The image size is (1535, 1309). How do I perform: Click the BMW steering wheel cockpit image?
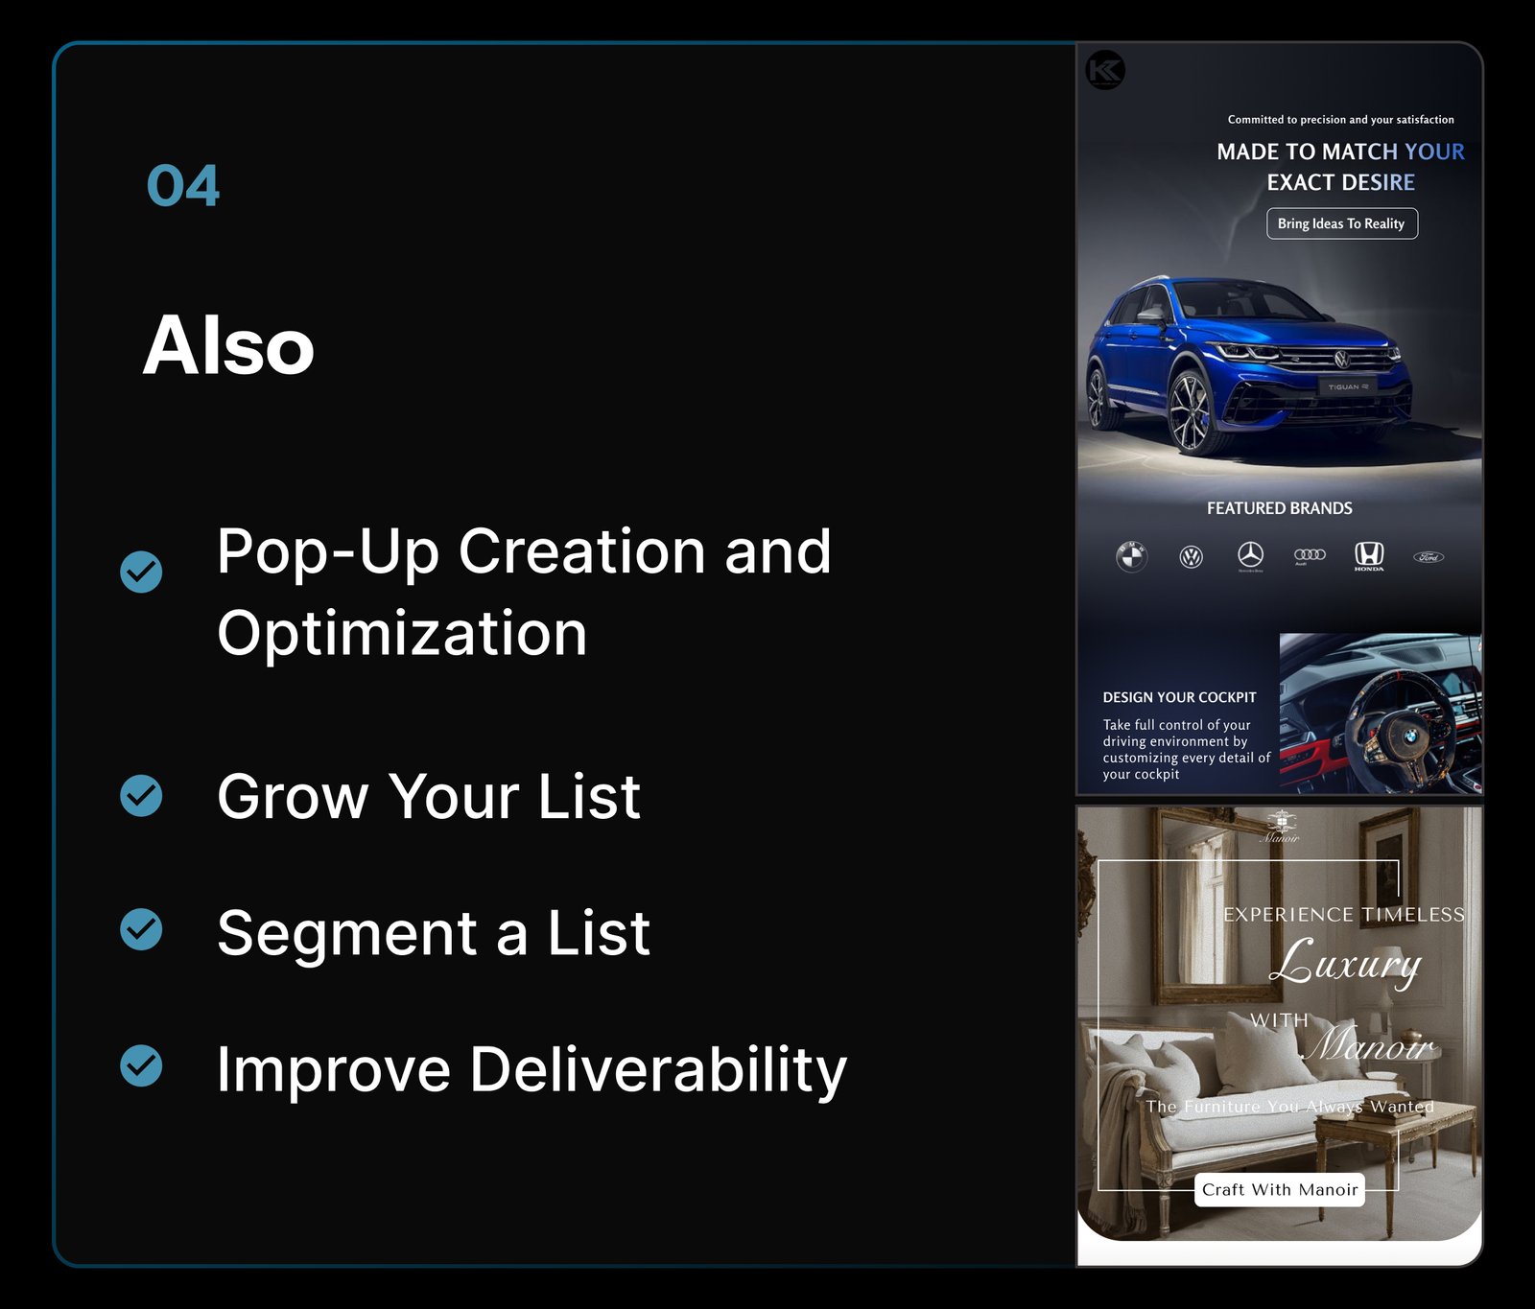pyautogui.click(x=1381, y=713)
